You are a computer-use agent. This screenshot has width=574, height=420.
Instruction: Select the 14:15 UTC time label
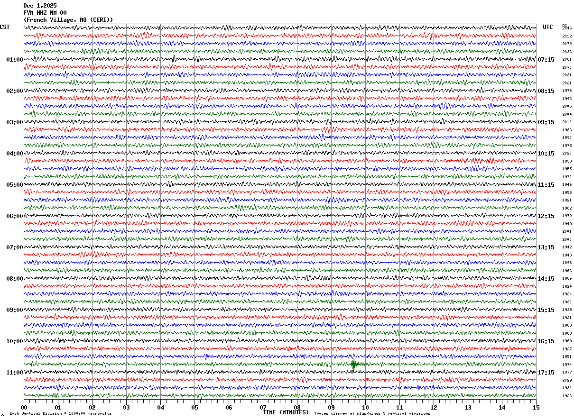click(x=546, y=279)
